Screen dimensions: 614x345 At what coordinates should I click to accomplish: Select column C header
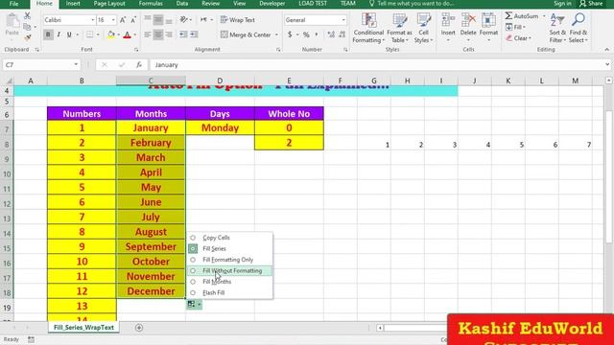(151, 80)
